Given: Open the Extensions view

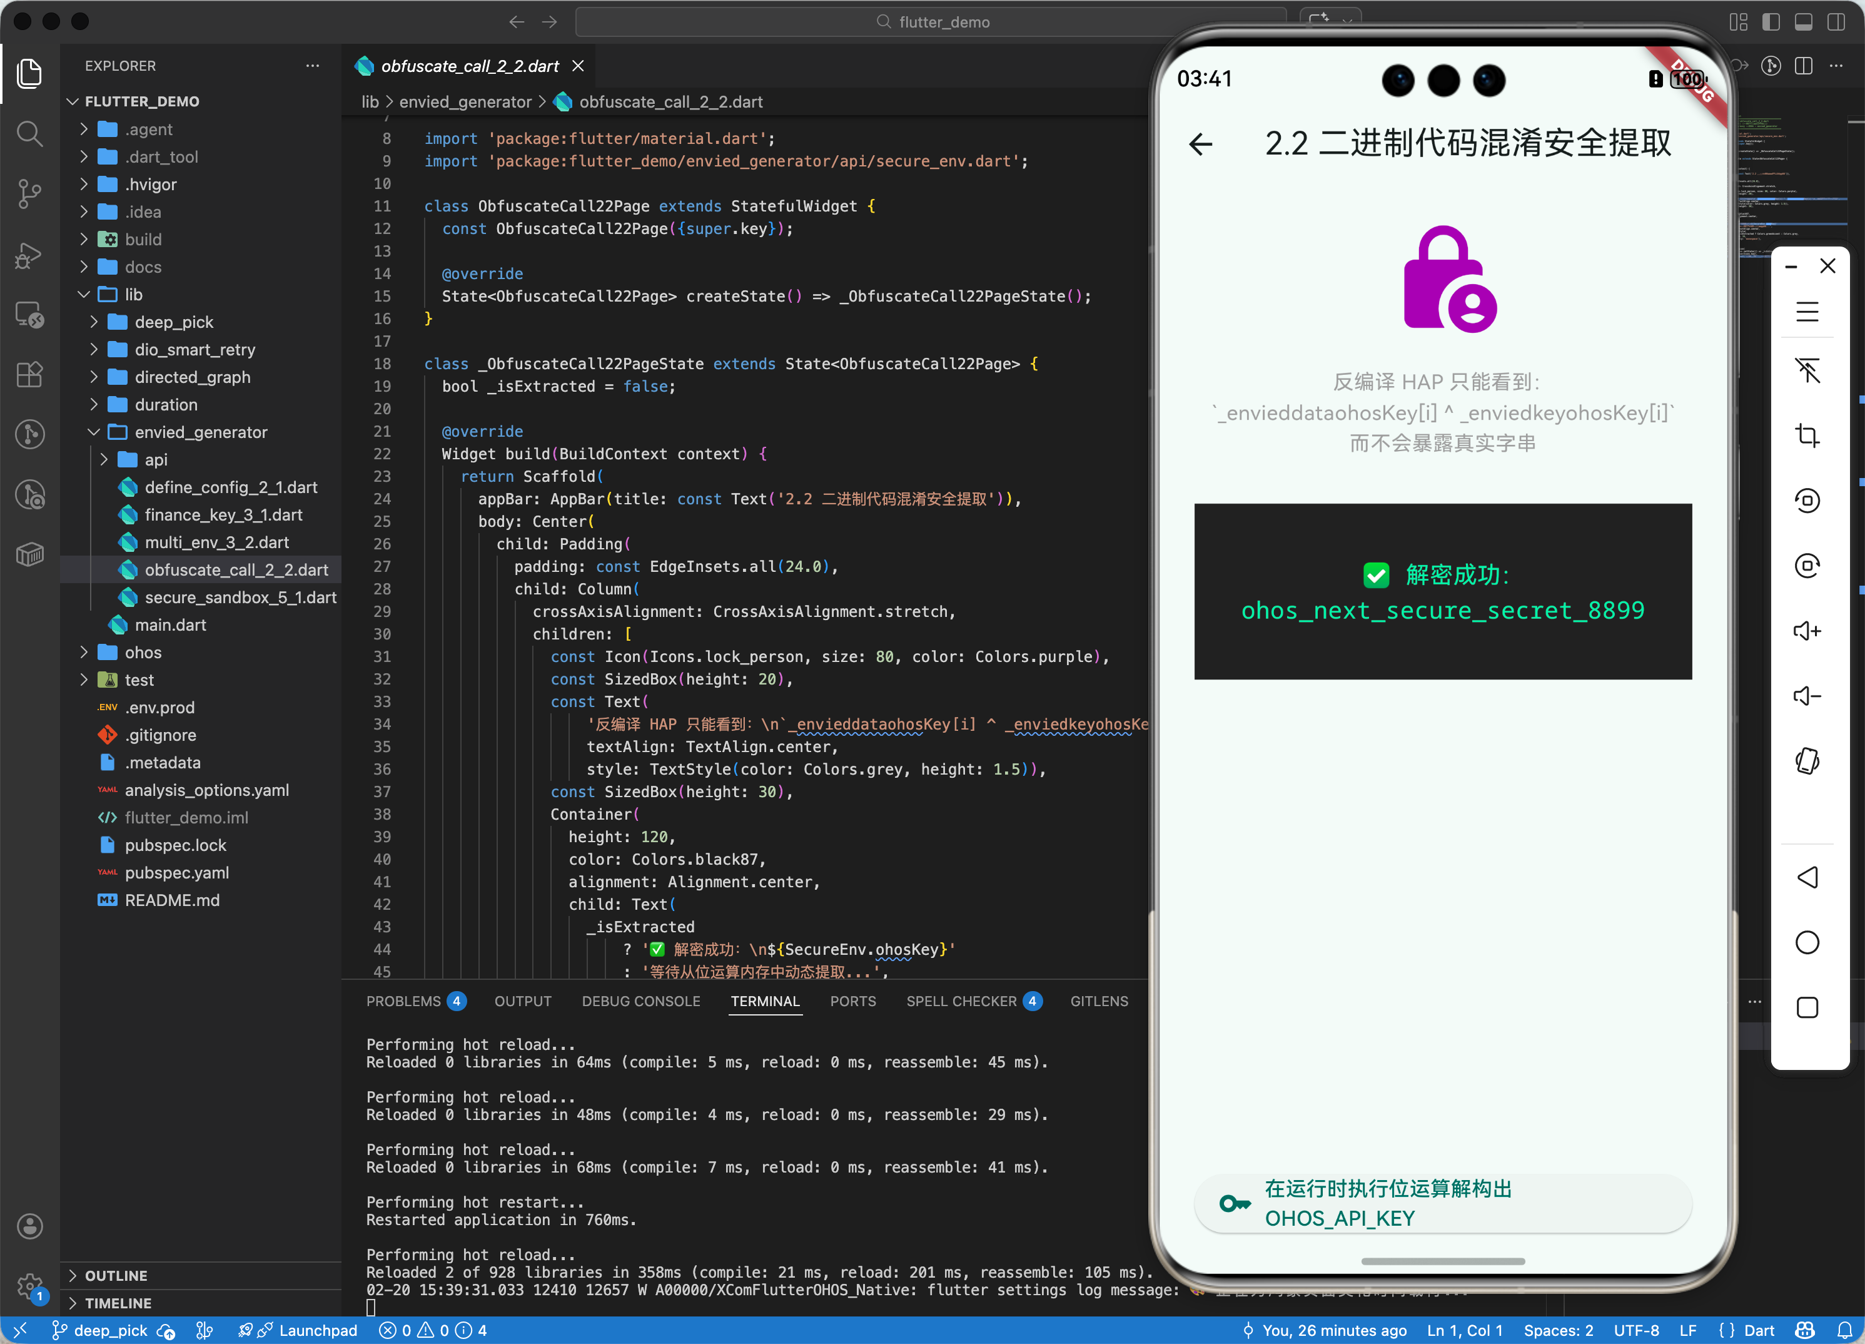Looking at the screenshot, I should click(29, 375).
